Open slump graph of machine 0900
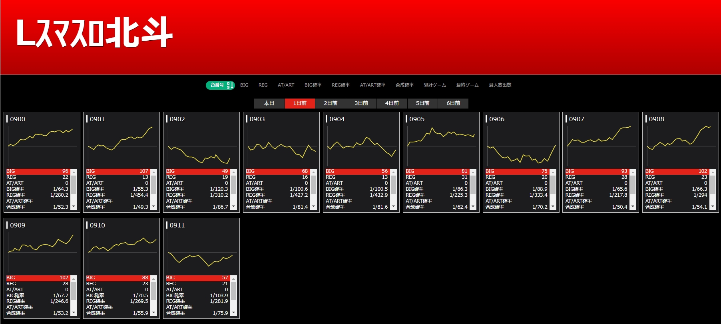This screenshot has width=721, height=324. point(42,146)
